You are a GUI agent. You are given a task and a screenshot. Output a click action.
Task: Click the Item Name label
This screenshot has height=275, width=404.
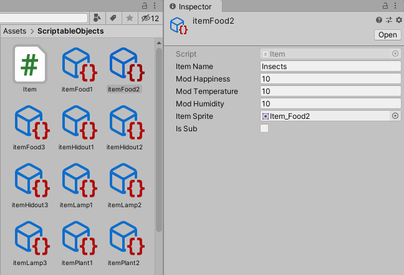tap(195, 67)
